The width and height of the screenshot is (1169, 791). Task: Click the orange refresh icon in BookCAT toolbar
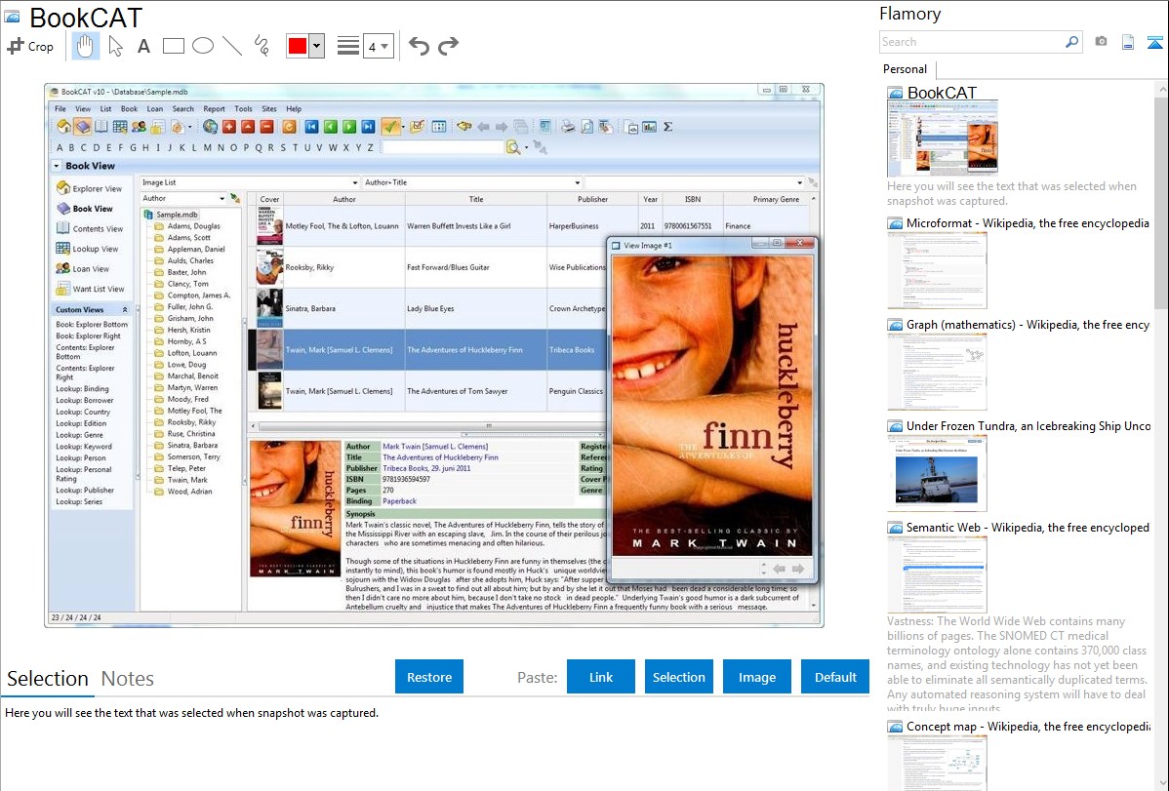click(x=289, y=127)
